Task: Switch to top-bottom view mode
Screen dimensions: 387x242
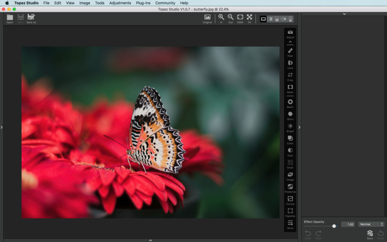Action: click(x=291, y=19)
